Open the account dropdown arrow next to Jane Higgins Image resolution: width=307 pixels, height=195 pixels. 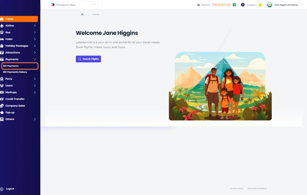[301, 5]
